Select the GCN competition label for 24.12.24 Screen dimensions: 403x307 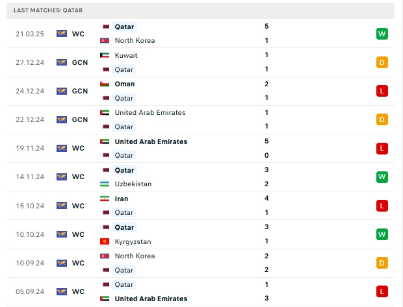80,91
